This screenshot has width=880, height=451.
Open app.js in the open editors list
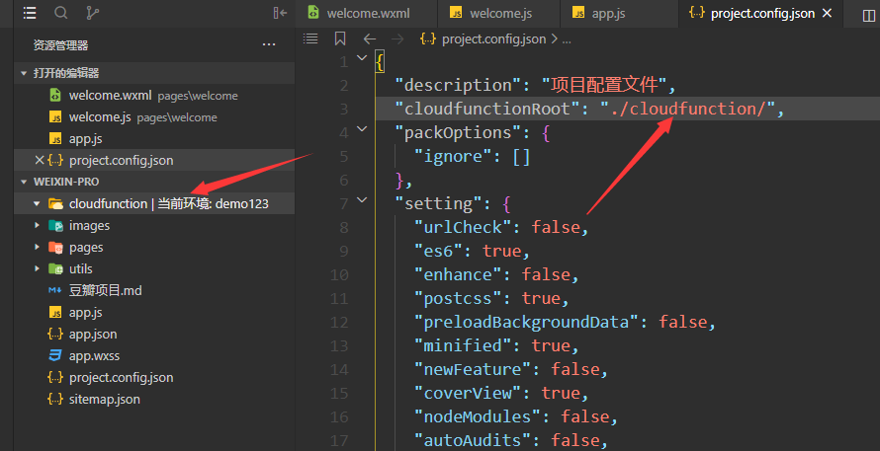pos(154,138)
